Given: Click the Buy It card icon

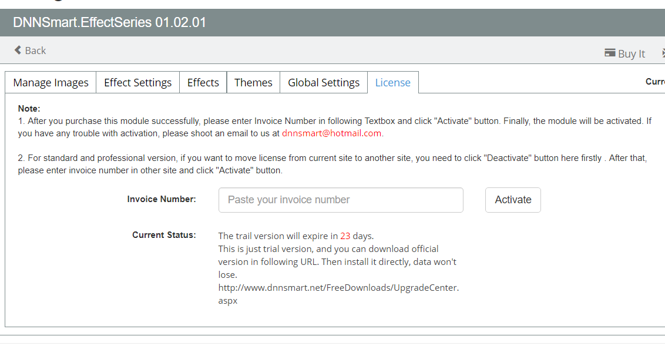Looking at the screenshot, I should (x=610, y=53).
